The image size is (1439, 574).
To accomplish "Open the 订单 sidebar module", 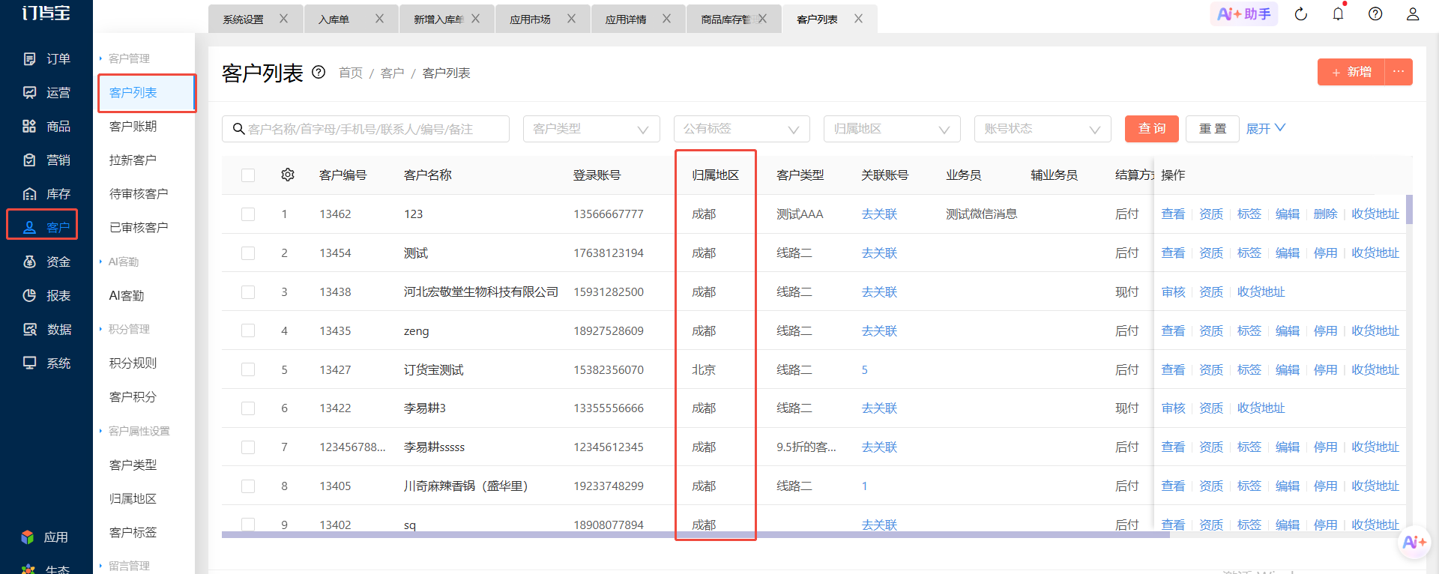I will coord(46,58).
